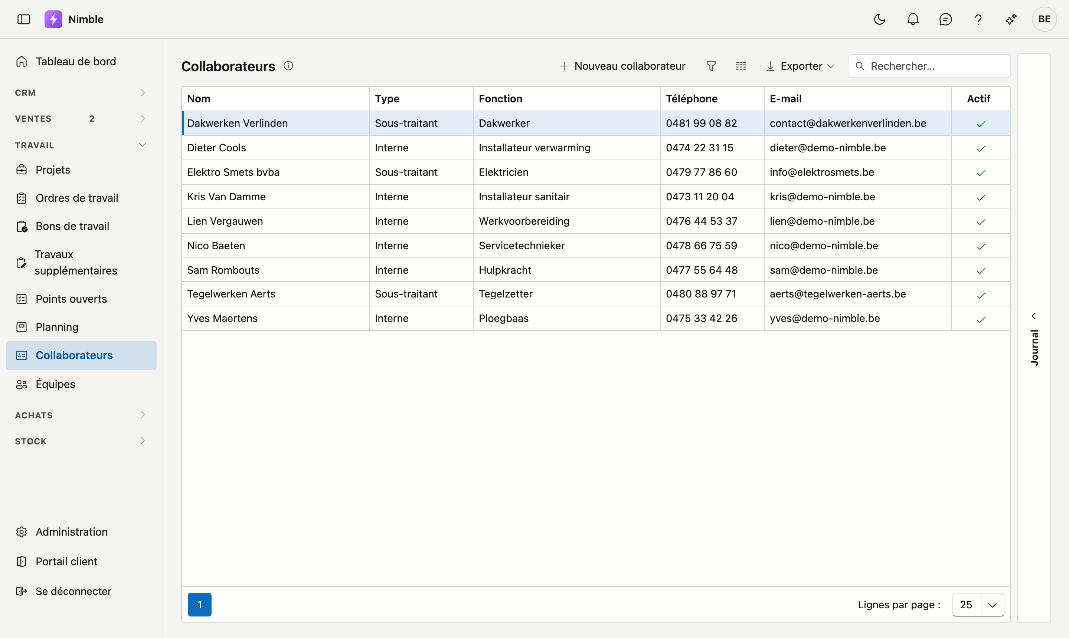Screen dimensions: 1069x638
Task: Open the BE user avatar menu
Action: click(x=1044, y=19)
